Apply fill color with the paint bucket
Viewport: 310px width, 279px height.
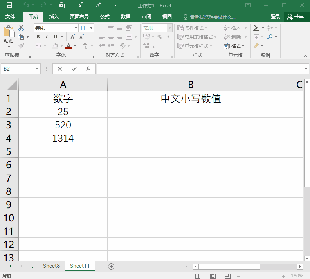point(55,46)
